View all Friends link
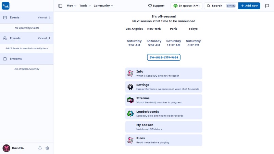 [44, 38]
